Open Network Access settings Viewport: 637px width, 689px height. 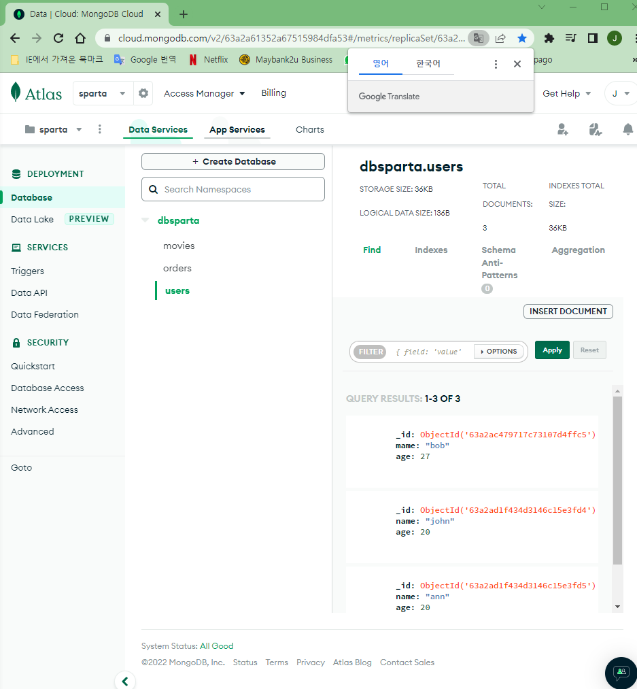[44, 409]
